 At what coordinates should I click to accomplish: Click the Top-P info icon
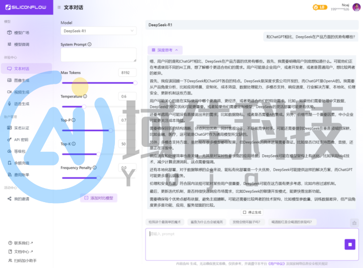[74, 120]
